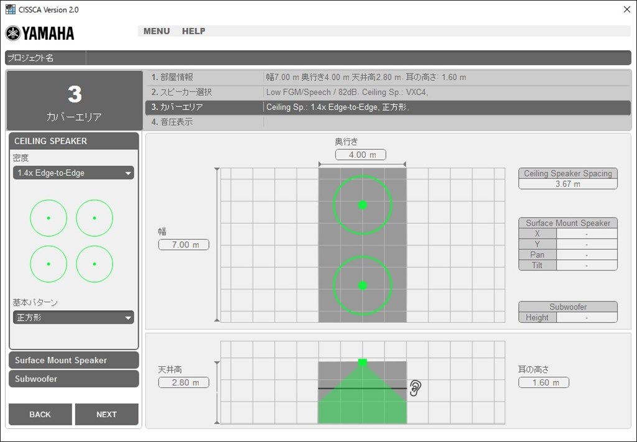Click the lower ceiling speaker in room plan
637x442 pixels.
(x=363, y=286)
